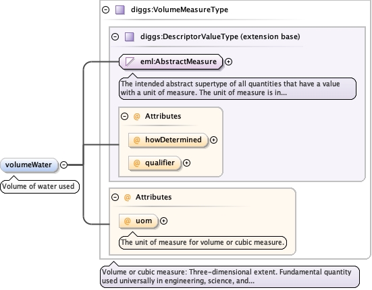The image size is (372, 290).
Task: Collapse the inner Attributes group
Action: tap(124, 116)
